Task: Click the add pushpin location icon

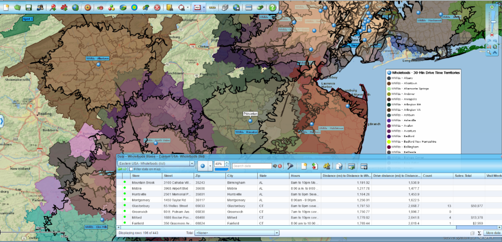Action: [x=53, y=7]
